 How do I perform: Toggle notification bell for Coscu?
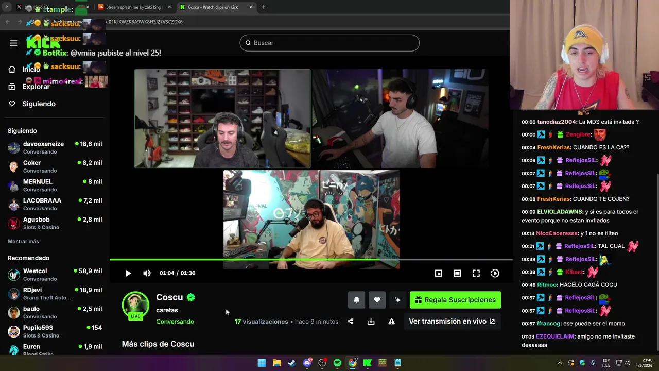[356, 300]
